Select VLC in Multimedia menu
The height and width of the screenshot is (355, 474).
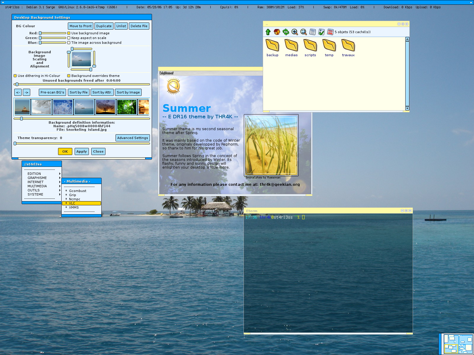click(81, 203)
